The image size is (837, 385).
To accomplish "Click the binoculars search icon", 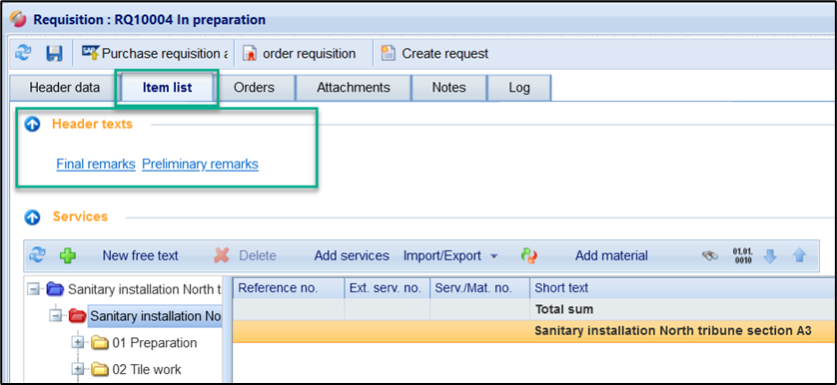I will [x=710, y=256].
